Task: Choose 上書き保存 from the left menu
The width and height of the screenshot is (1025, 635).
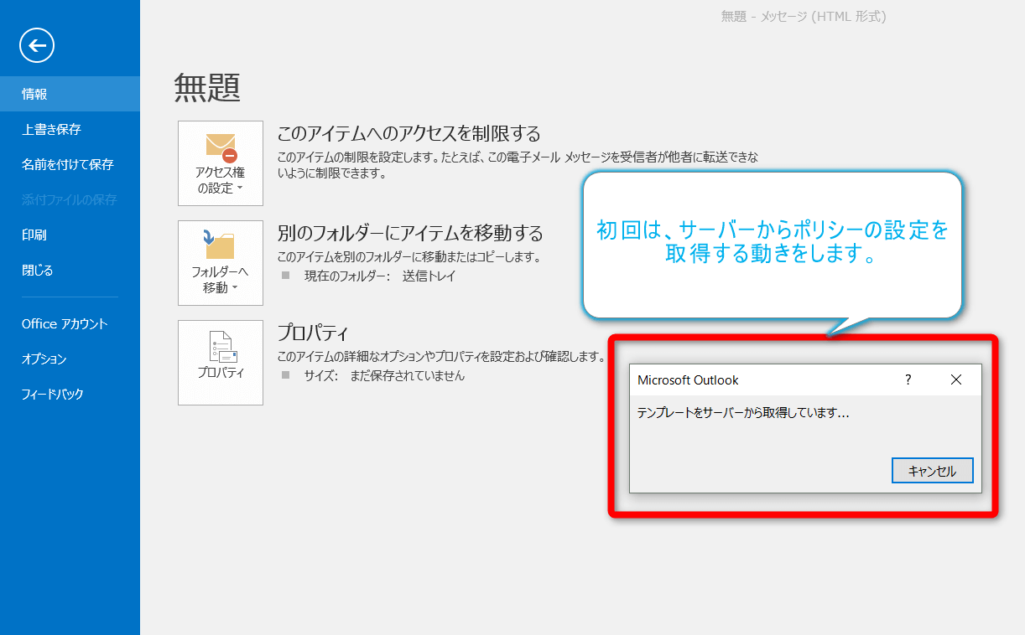Action: [x=51, y=129]
